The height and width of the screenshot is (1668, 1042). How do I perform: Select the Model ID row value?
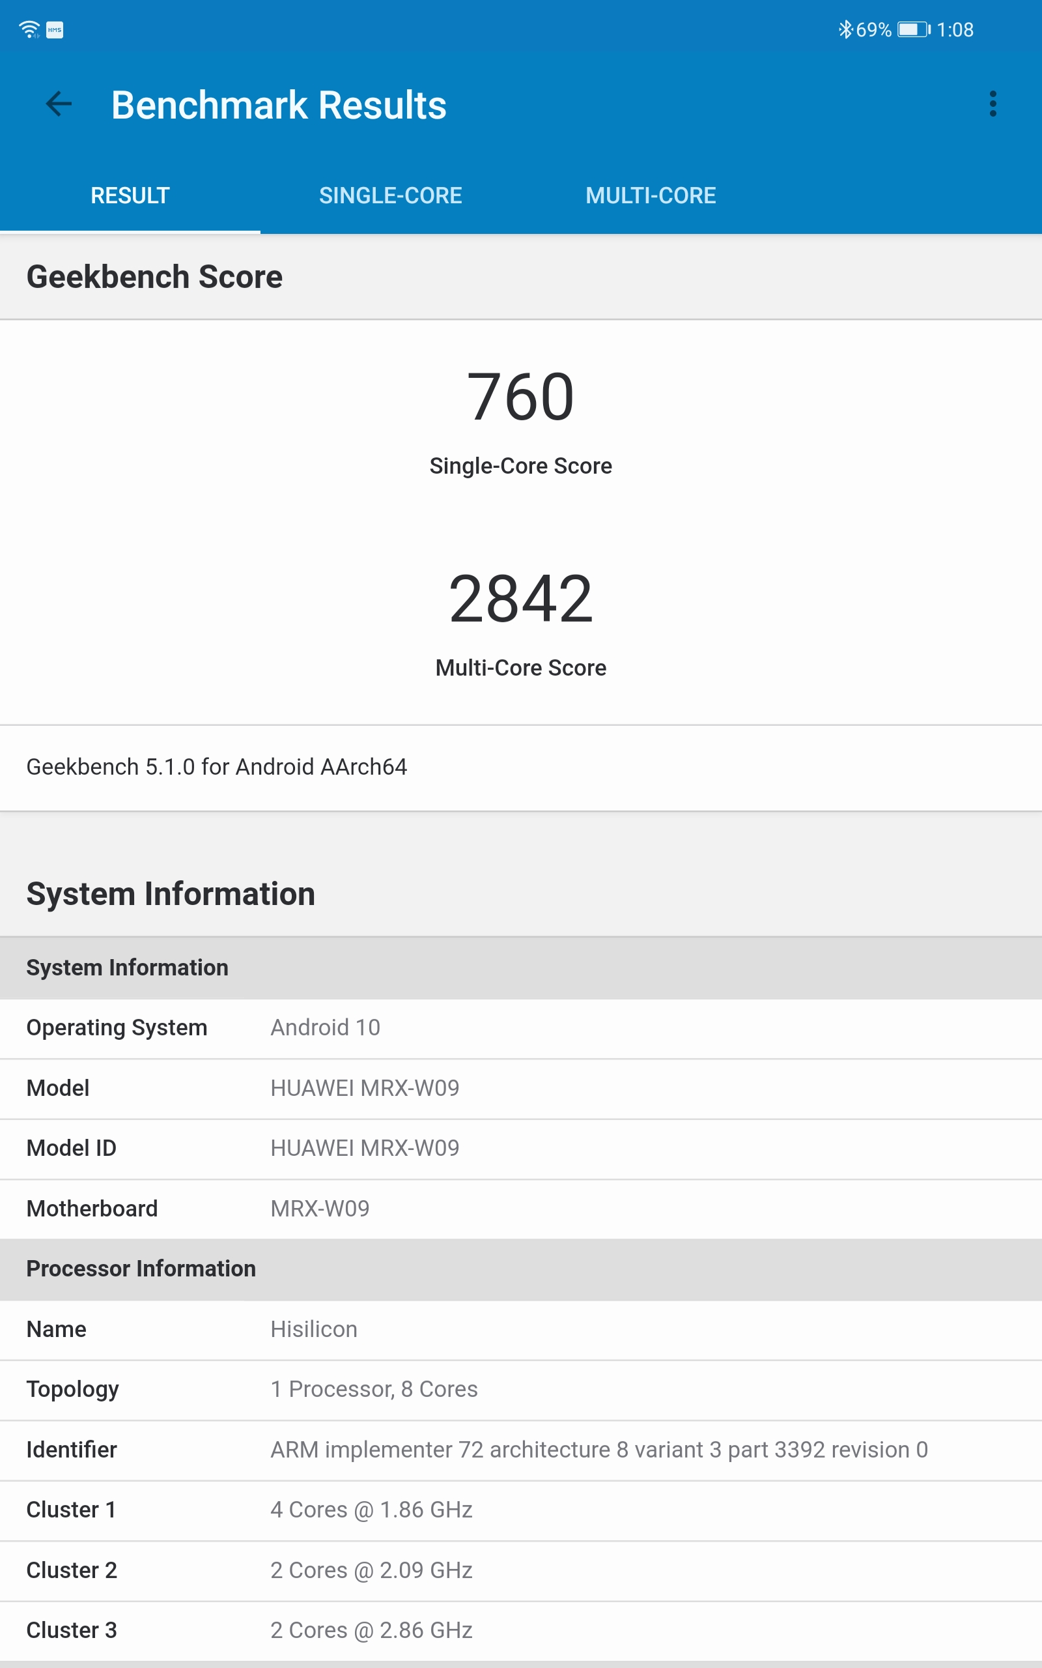pyautogui.click(x=365, y=1148)
